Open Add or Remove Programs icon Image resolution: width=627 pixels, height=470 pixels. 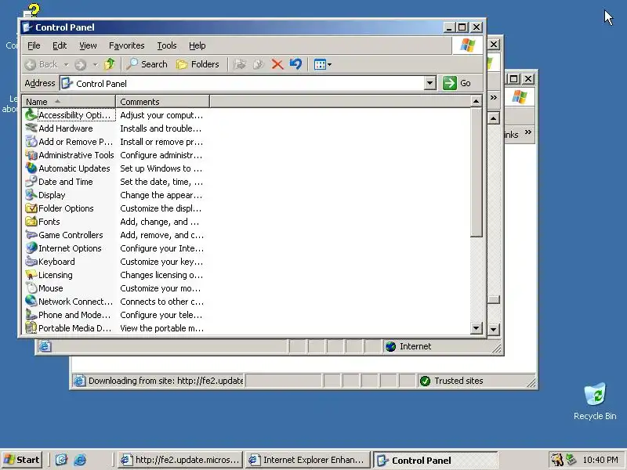[x=31, y=142]
